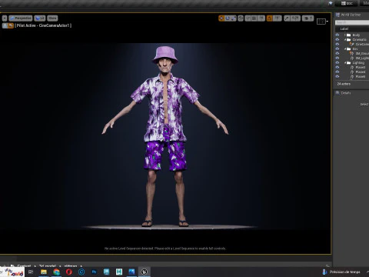Open the Photos app icon on taskbar
Image resolution: width=369 pixels, height=277 pixels.
coord(131,272)
